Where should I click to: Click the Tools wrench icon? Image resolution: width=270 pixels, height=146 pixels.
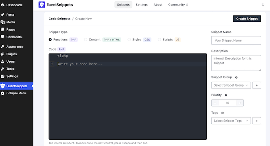pyautogui.click(x=3, y=69)
